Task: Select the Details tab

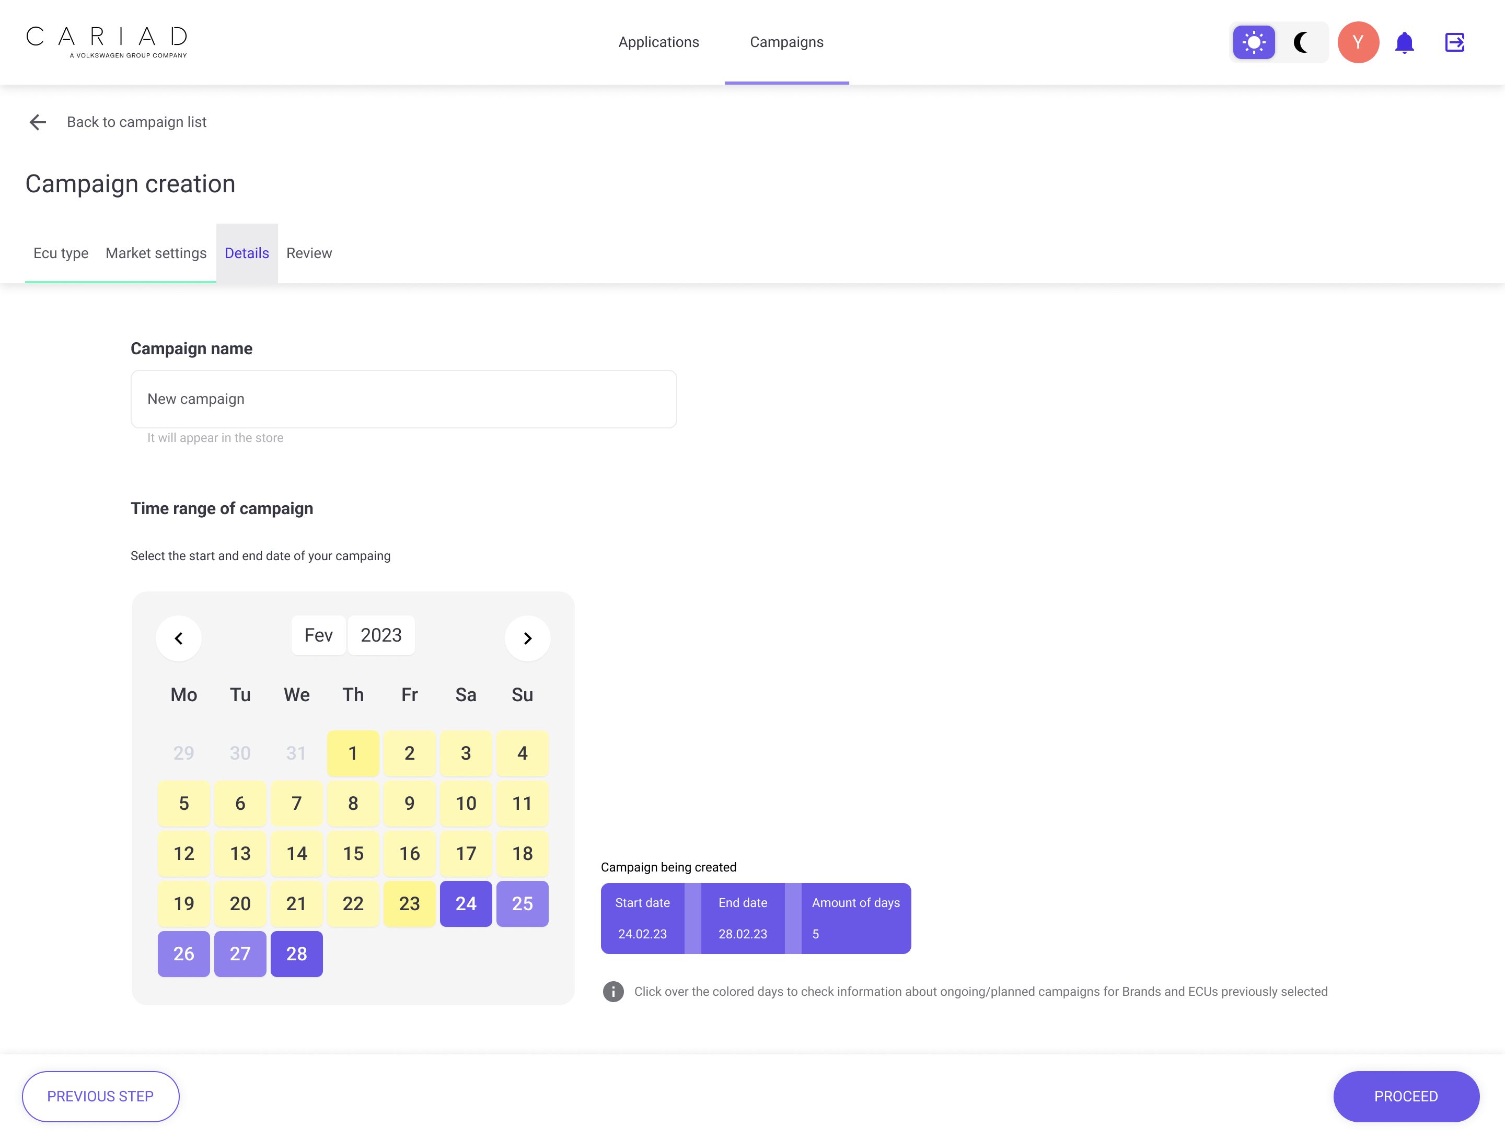Action: pos(247,253)
